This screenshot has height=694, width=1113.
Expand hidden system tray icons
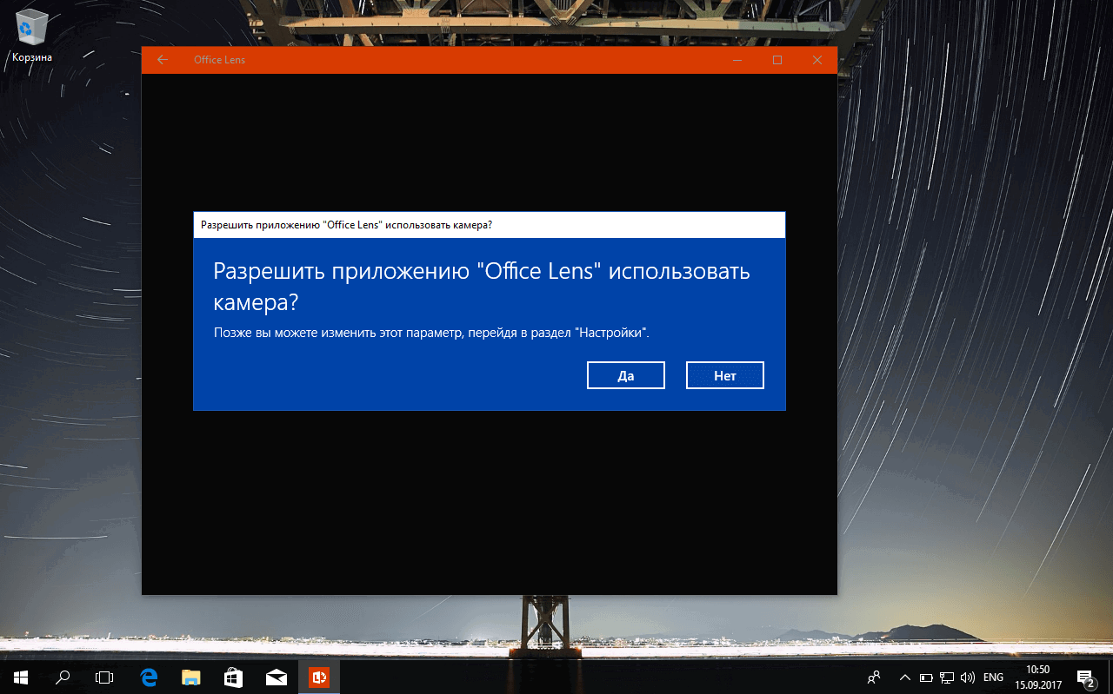tap(904, 677)
